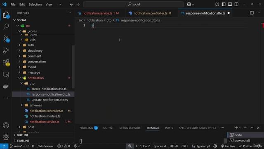
Task: Customize layout from title bar
Action: coord(217,5)
